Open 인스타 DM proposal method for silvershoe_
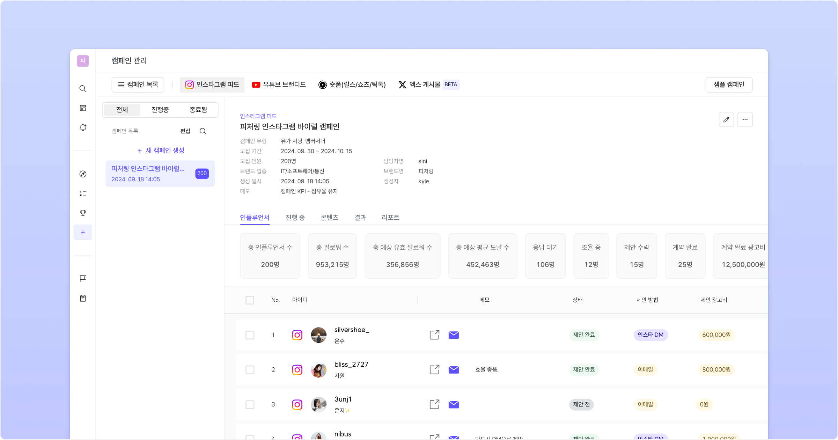Viewport: 838px width, 440px height. [650, 335]
